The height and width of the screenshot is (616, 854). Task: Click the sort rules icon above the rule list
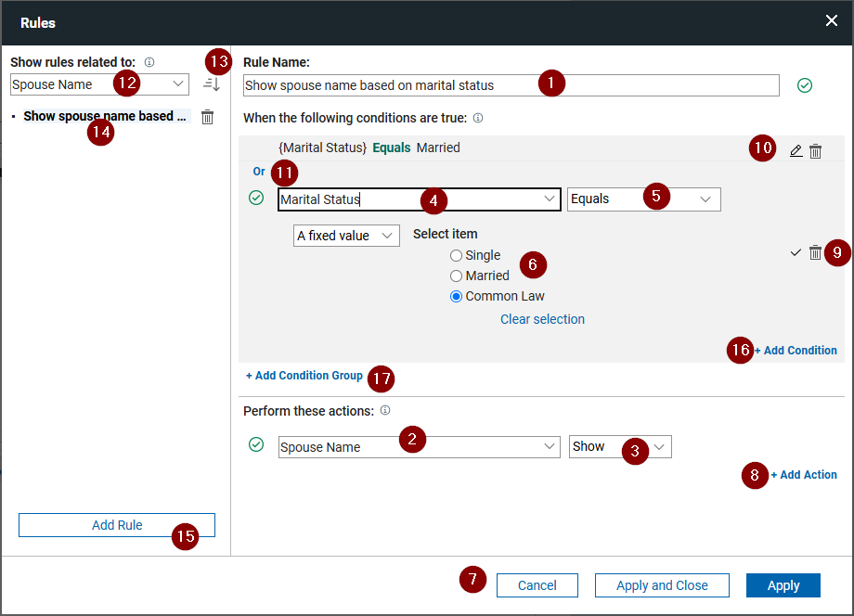[212, 83]
